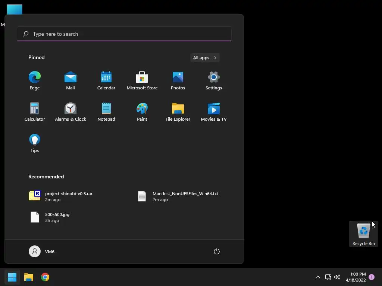Launch the Paint app
The image size is (382, 286).
(142, 112)
